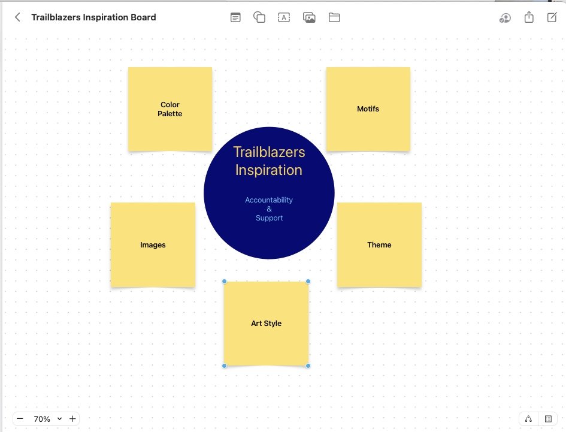The width and height of the screenshot is (566, 432).
Task: Open the 70% zoom level dropdown
Action: pyautogui.click(x=48, y=419)
